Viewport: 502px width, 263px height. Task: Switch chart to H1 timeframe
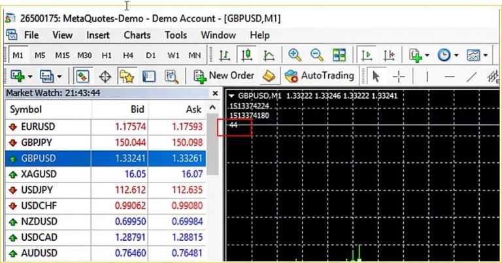pos(107,56)
